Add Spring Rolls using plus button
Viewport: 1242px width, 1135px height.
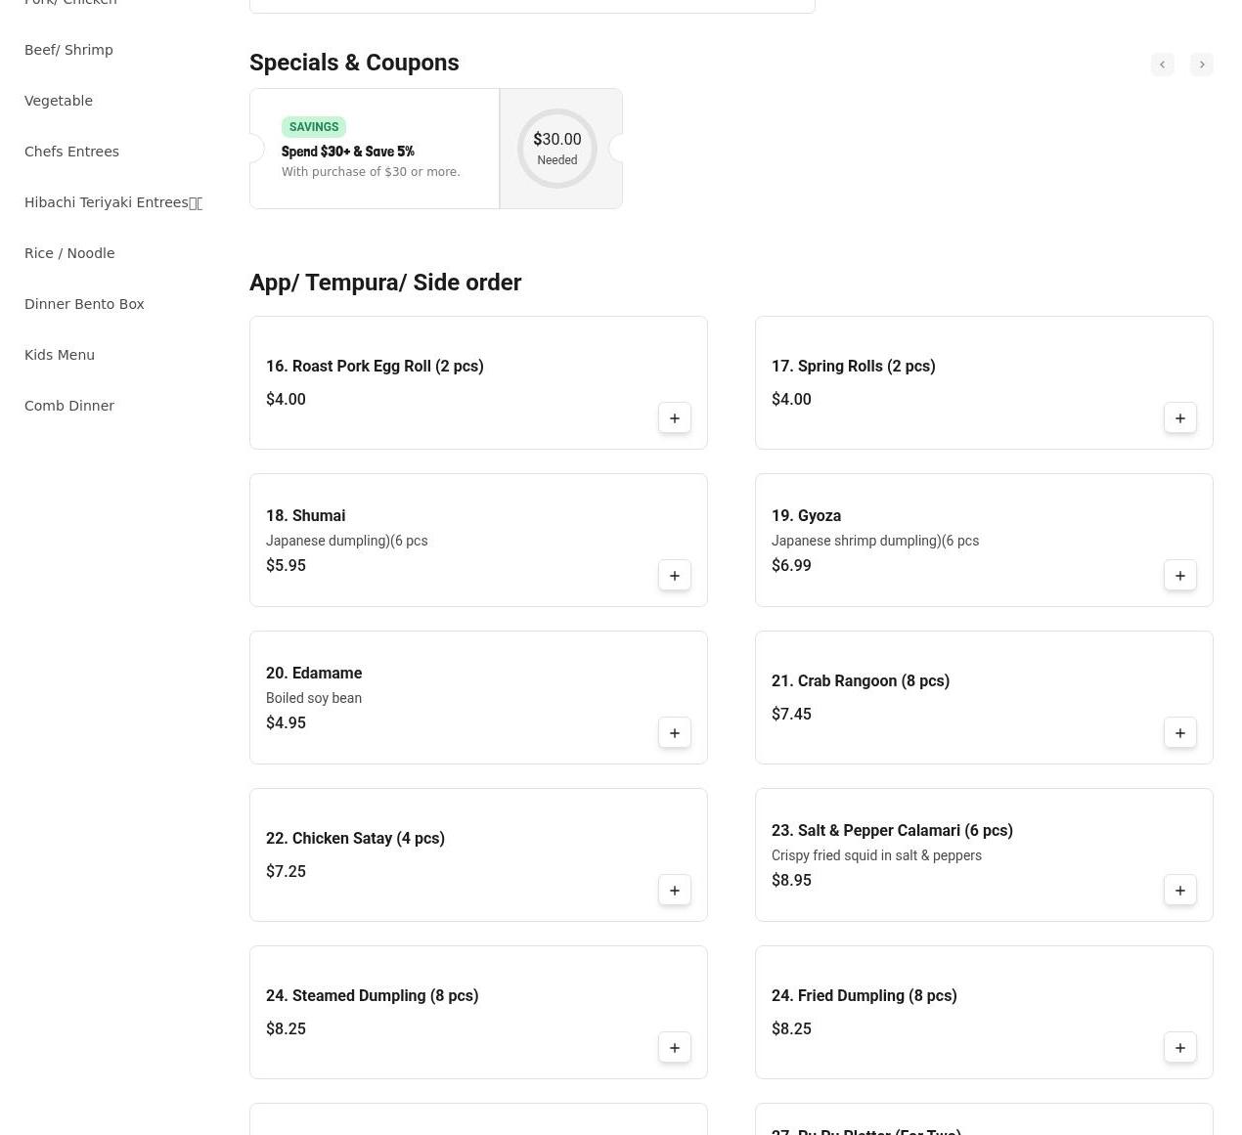tap(1179, 418)
